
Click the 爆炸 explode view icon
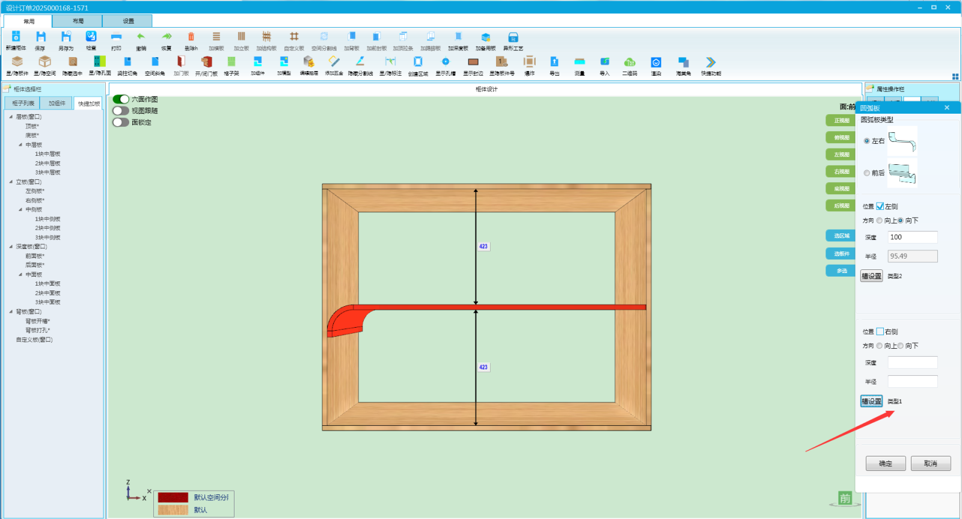point(530,61)
